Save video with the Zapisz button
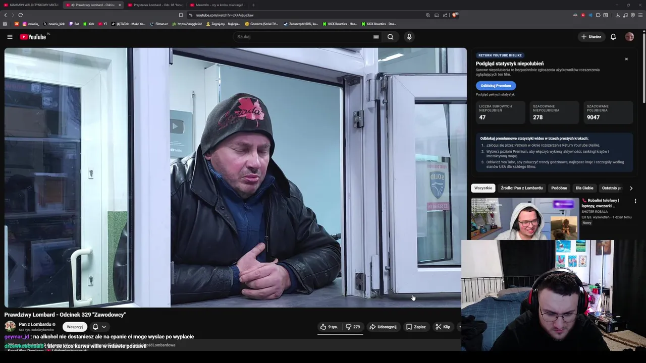Image resolution: width=646 pixels, height=363 pixels. pyautogui.click(x=416, y=327)
